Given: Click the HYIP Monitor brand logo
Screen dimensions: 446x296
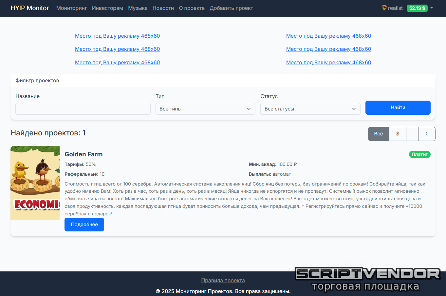Looking at the screenshot, I should (30, 8).
